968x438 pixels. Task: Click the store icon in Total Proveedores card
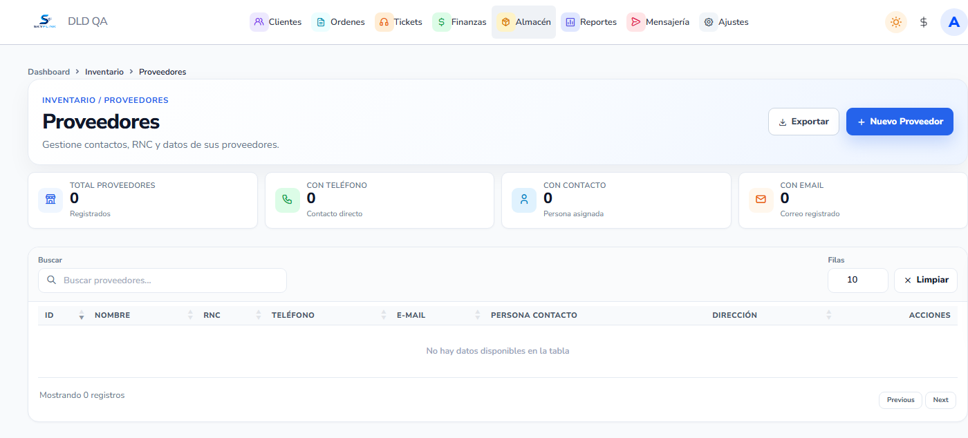coord(50,199)
